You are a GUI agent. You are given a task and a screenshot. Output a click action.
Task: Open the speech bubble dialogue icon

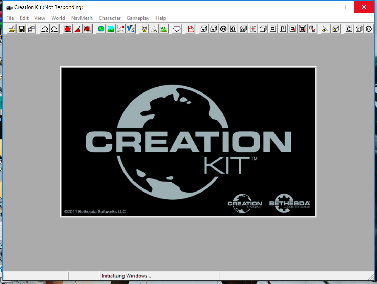[x=177, y=29]
